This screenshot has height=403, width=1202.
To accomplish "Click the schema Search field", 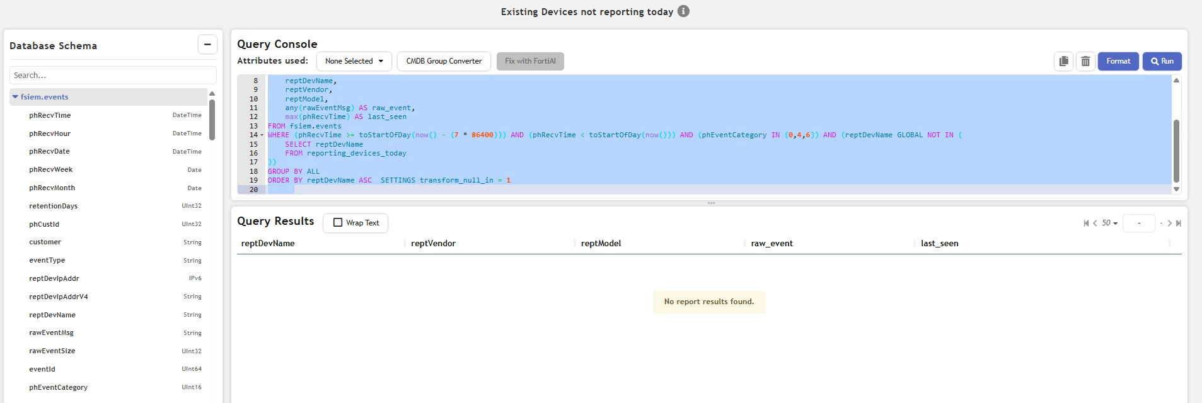I will (x=113, y=75).
